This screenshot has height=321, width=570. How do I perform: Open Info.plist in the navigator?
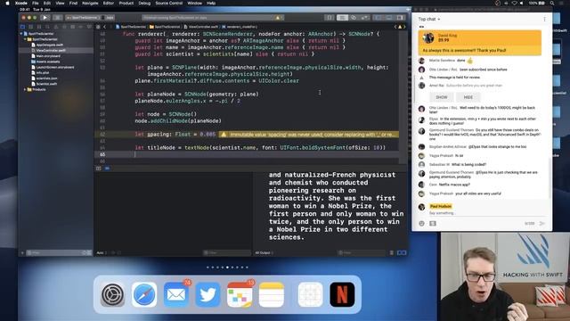(43, 72)
